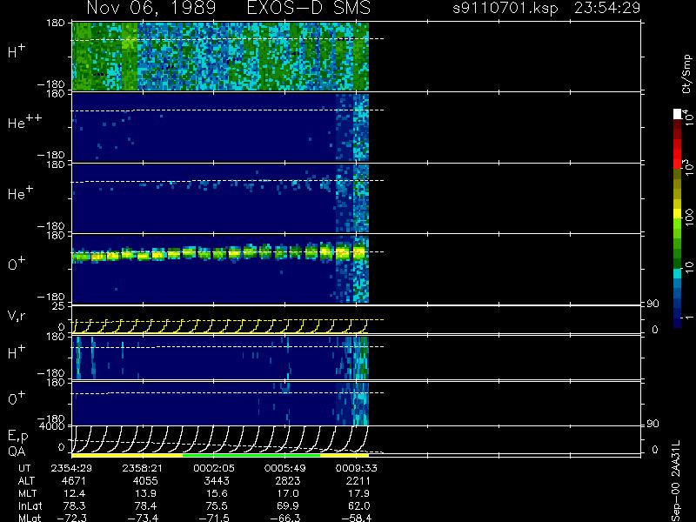The height and width of the screenshot is (522, 696).
Task: Click the "Sep-00 2AA31L" vertical text
Action: tap(676, 481)
